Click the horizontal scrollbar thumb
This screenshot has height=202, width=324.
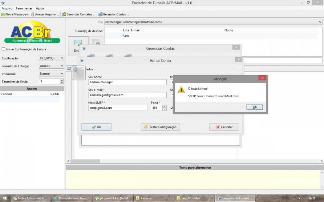click(85, 161)
